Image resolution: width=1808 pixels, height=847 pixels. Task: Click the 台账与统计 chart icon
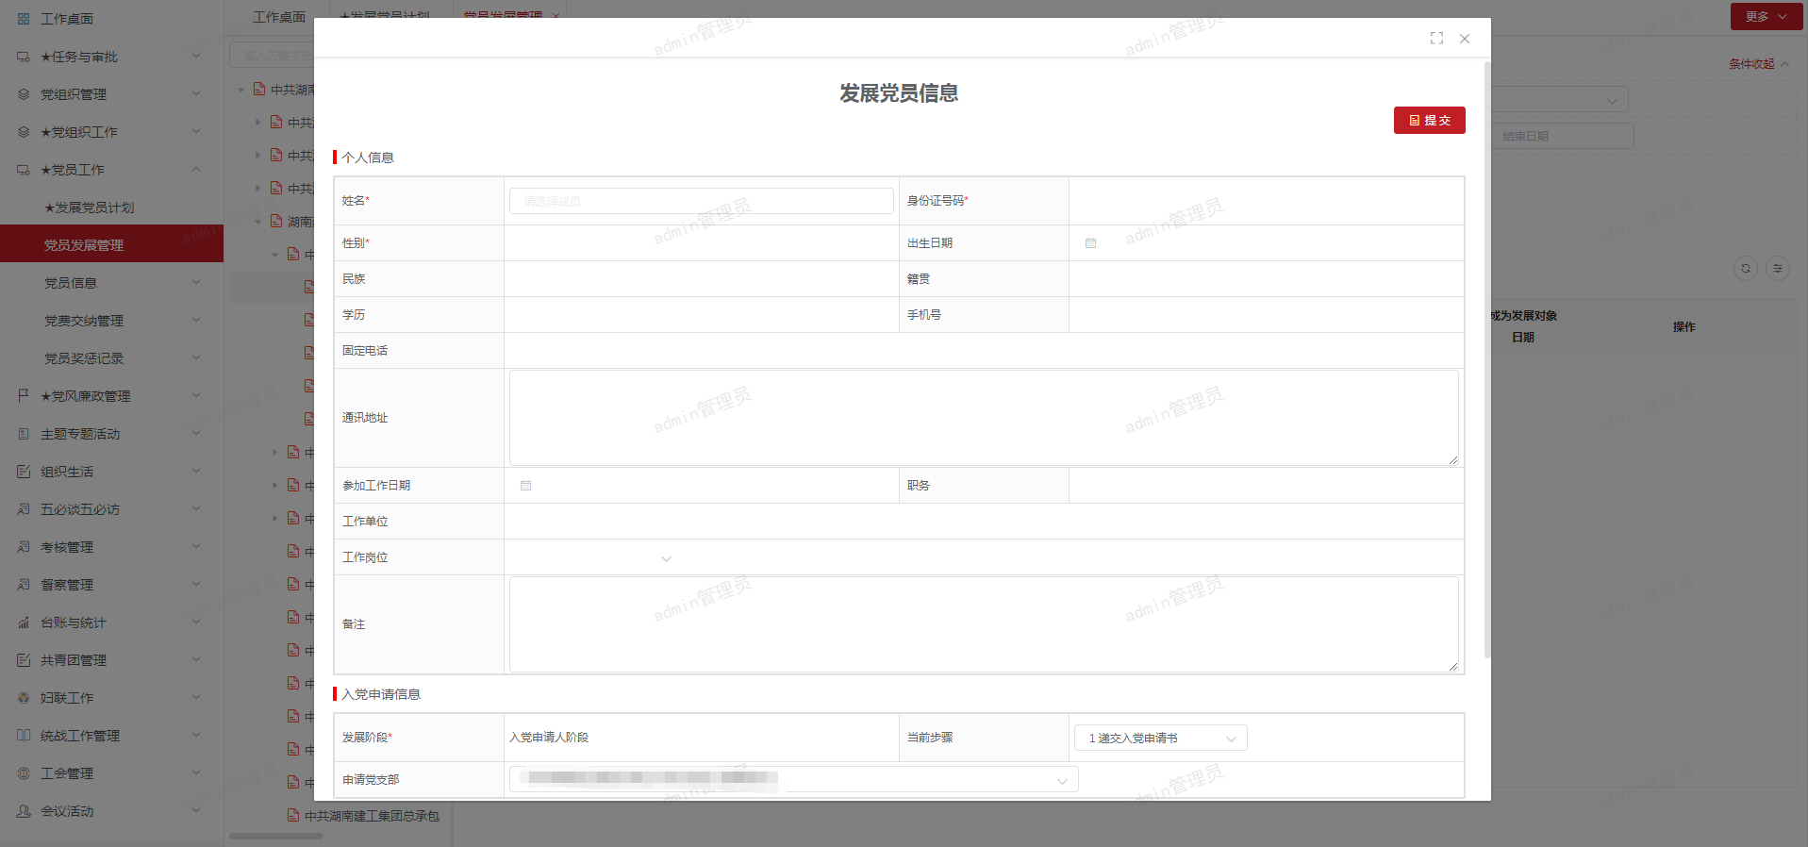coord(24,623)
